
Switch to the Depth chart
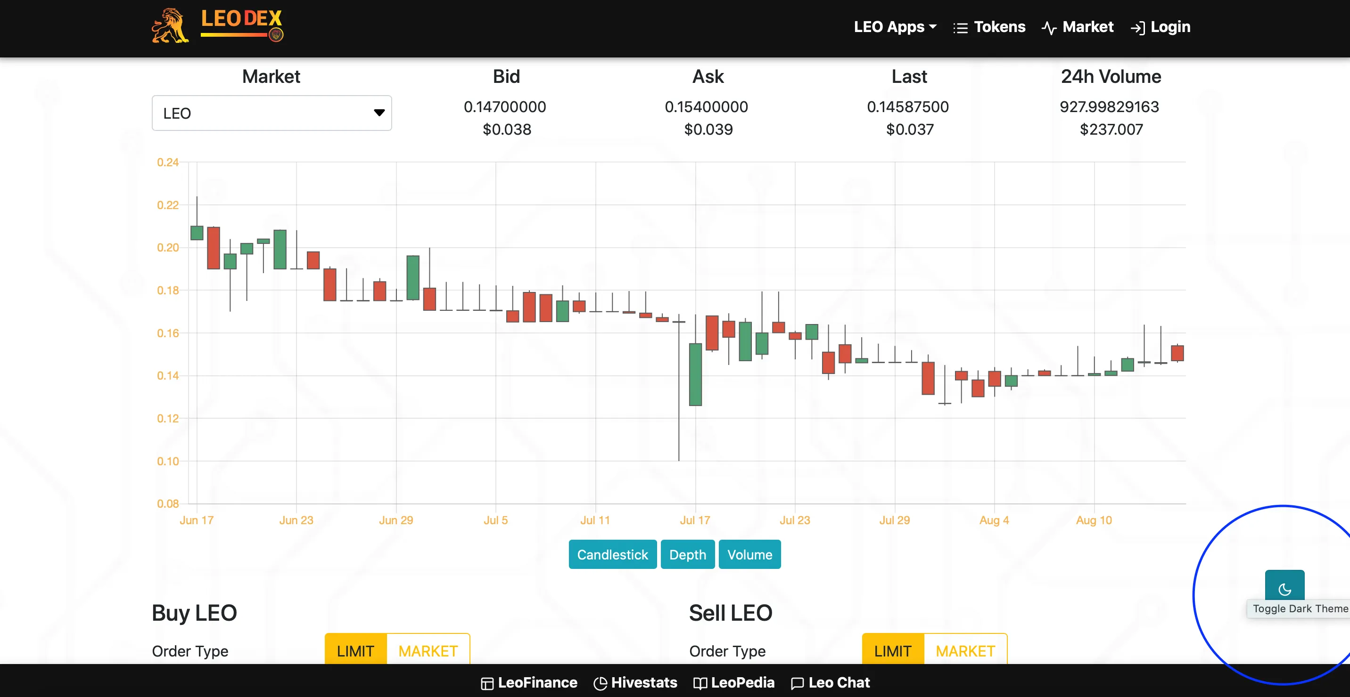[688, 555]
